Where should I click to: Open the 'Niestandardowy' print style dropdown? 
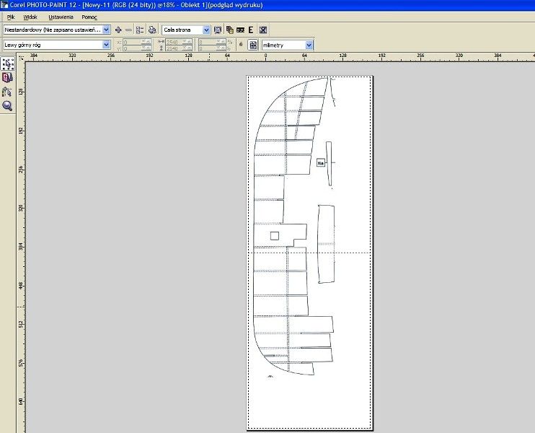coord(107,30)
